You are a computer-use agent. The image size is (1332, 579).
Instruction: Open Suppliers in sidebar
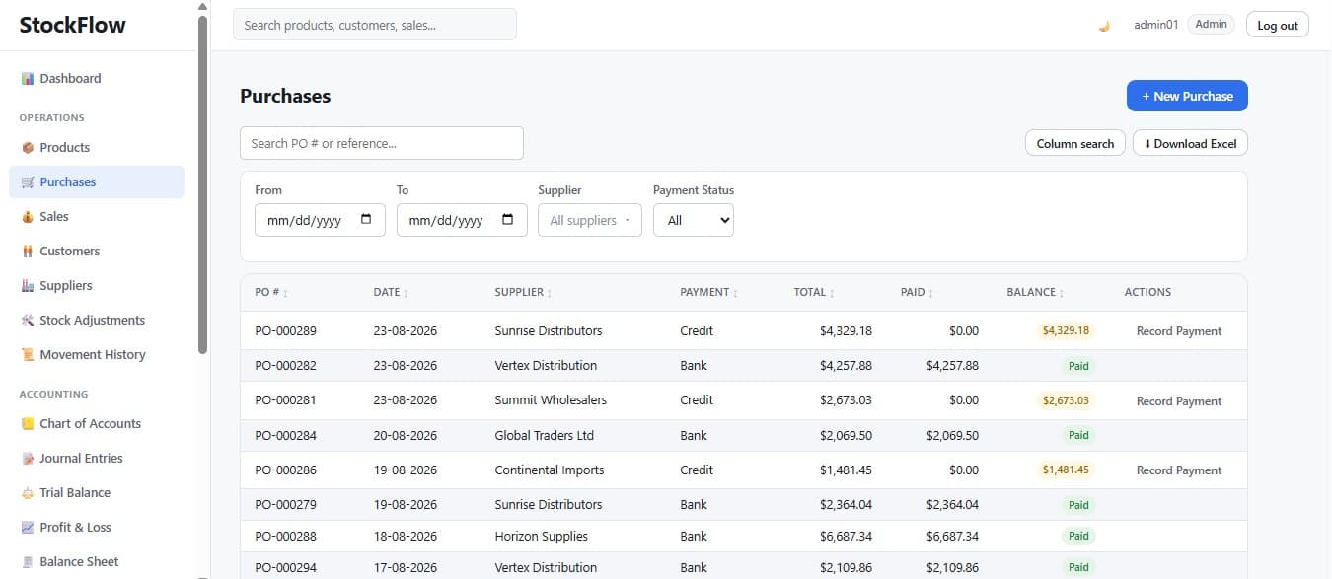point(97,286)
